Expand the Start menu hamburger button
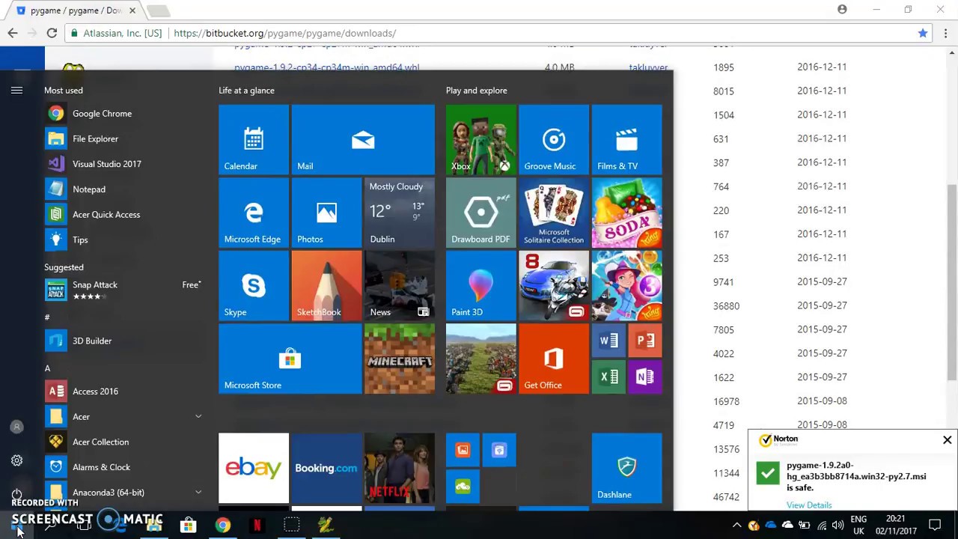 tap(16, 91)
